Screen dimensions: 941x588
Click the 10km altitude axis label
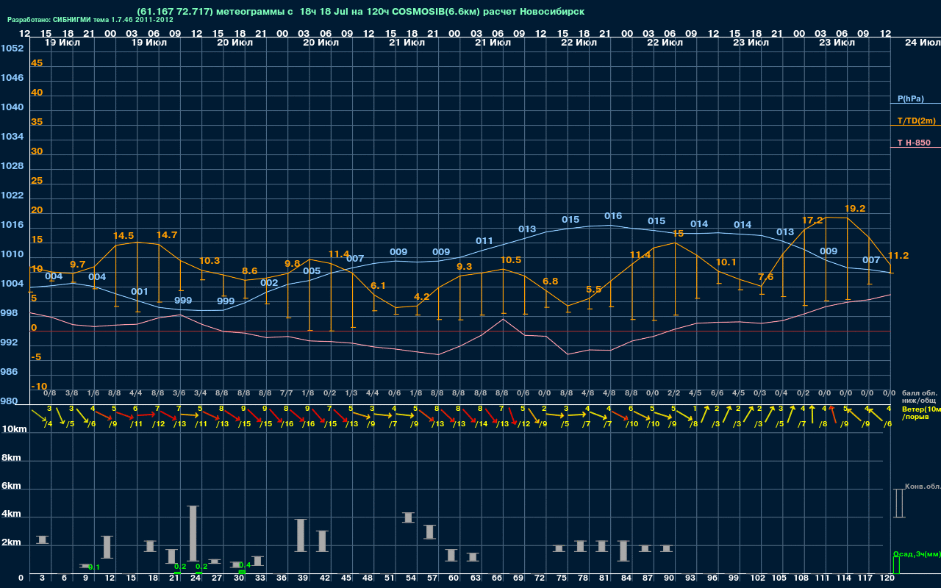coord(14,429)
